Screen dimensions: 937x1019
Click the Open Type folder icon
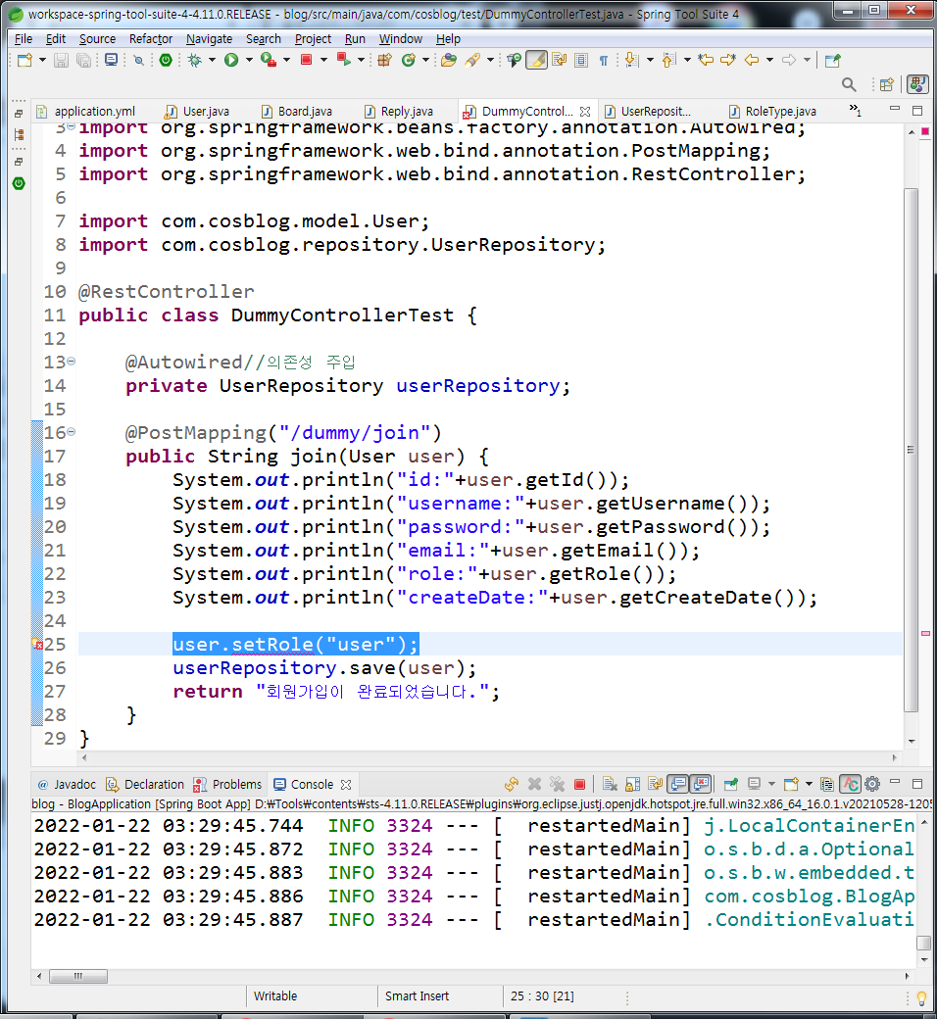449,61
